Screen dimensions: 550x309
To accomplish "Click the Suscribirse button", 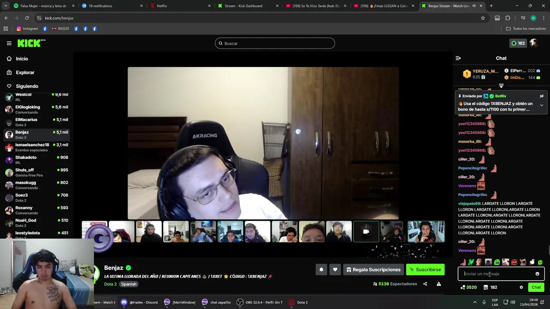I will click(425, 270).
